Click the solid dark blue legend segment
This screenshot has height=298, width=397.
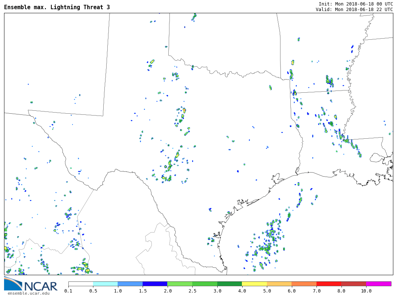[155, 284]
